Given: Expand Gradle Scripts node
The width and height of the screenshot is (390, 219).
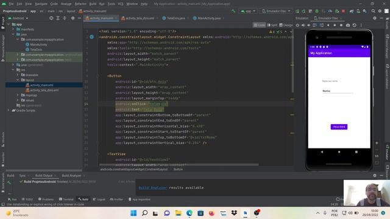Looking at the screenshot, I should [9, 110].
